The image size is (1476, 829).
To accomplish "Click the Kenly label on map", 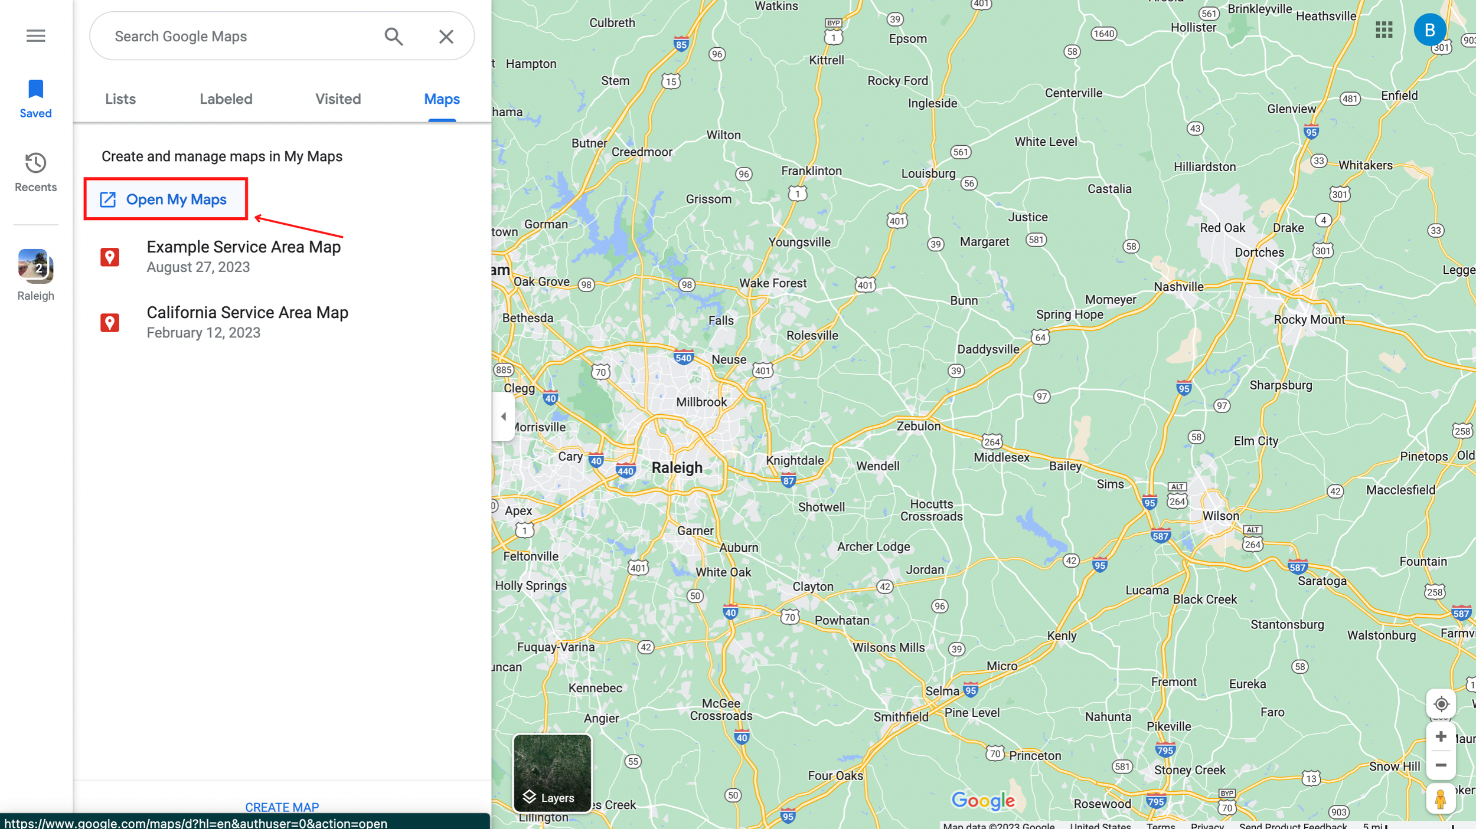I will [1062, 635].
